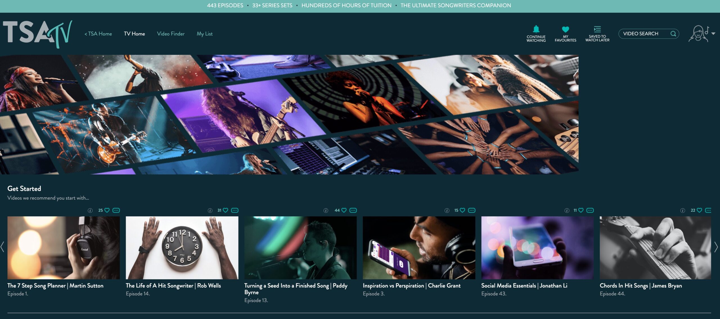Image resolution: width=720 pixels, height=319 pixels.
Task: Return via the TSA Home link
Action: (98, 34)
